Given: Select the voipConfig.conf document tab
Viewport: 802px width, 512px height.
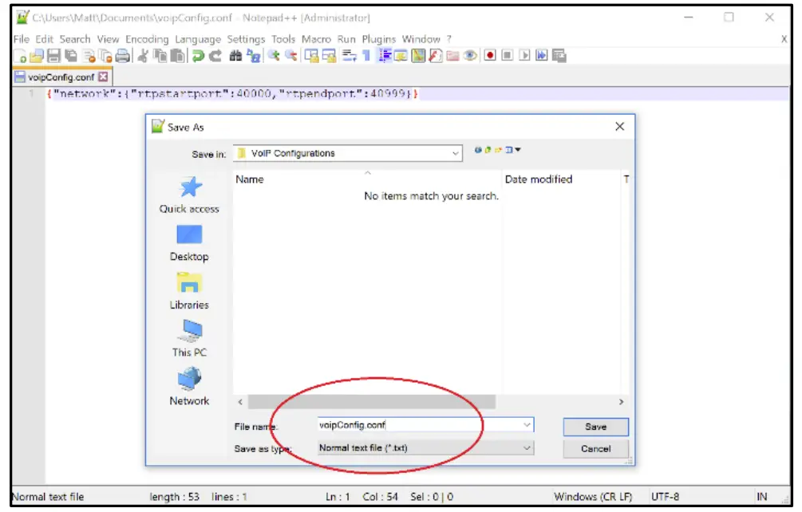Looking at the screenshot, I should tap(61, 77).
